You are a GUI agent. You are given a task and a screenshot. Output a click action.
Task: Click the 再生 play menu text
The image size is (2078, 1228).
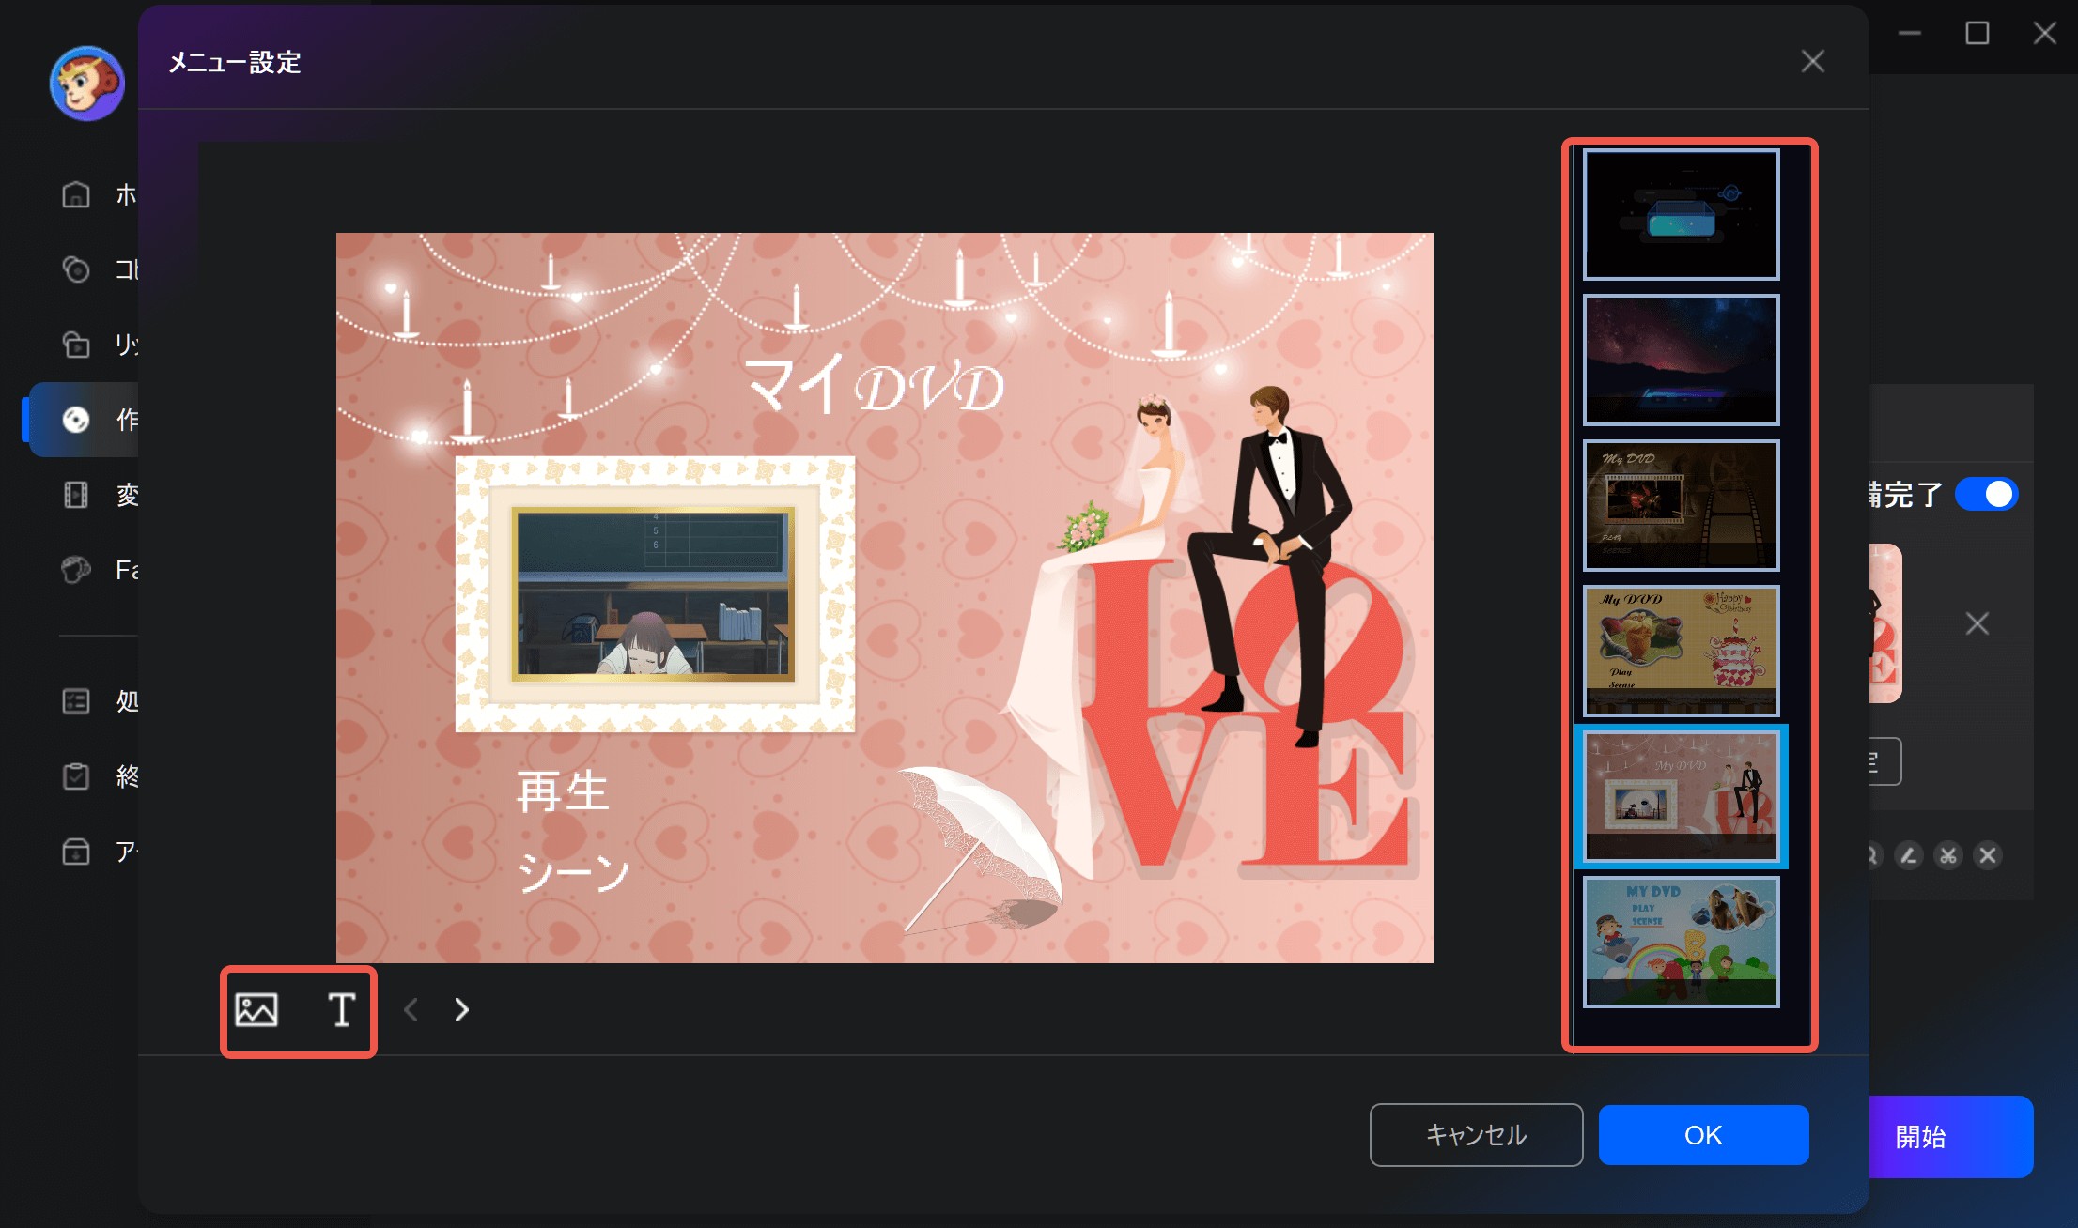coord(563,791)
